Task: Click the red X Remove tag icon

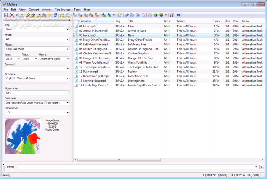Action: (11, 15)
